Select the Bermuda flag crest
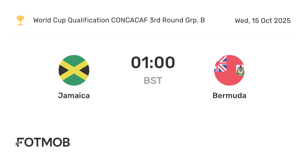Viewport: 306px width, 160px height. [x=229, y=70]
